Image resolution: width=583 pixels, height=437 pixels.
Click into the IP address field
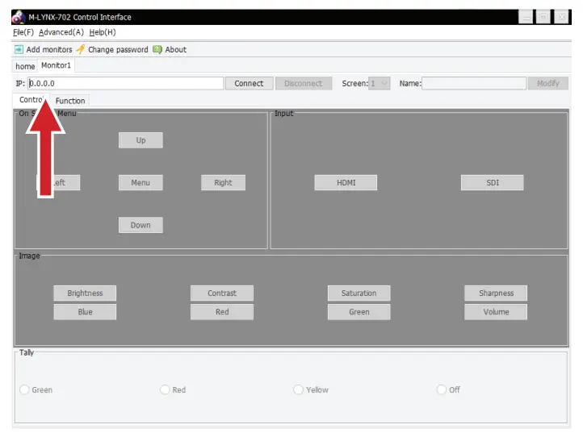point(126,83)
